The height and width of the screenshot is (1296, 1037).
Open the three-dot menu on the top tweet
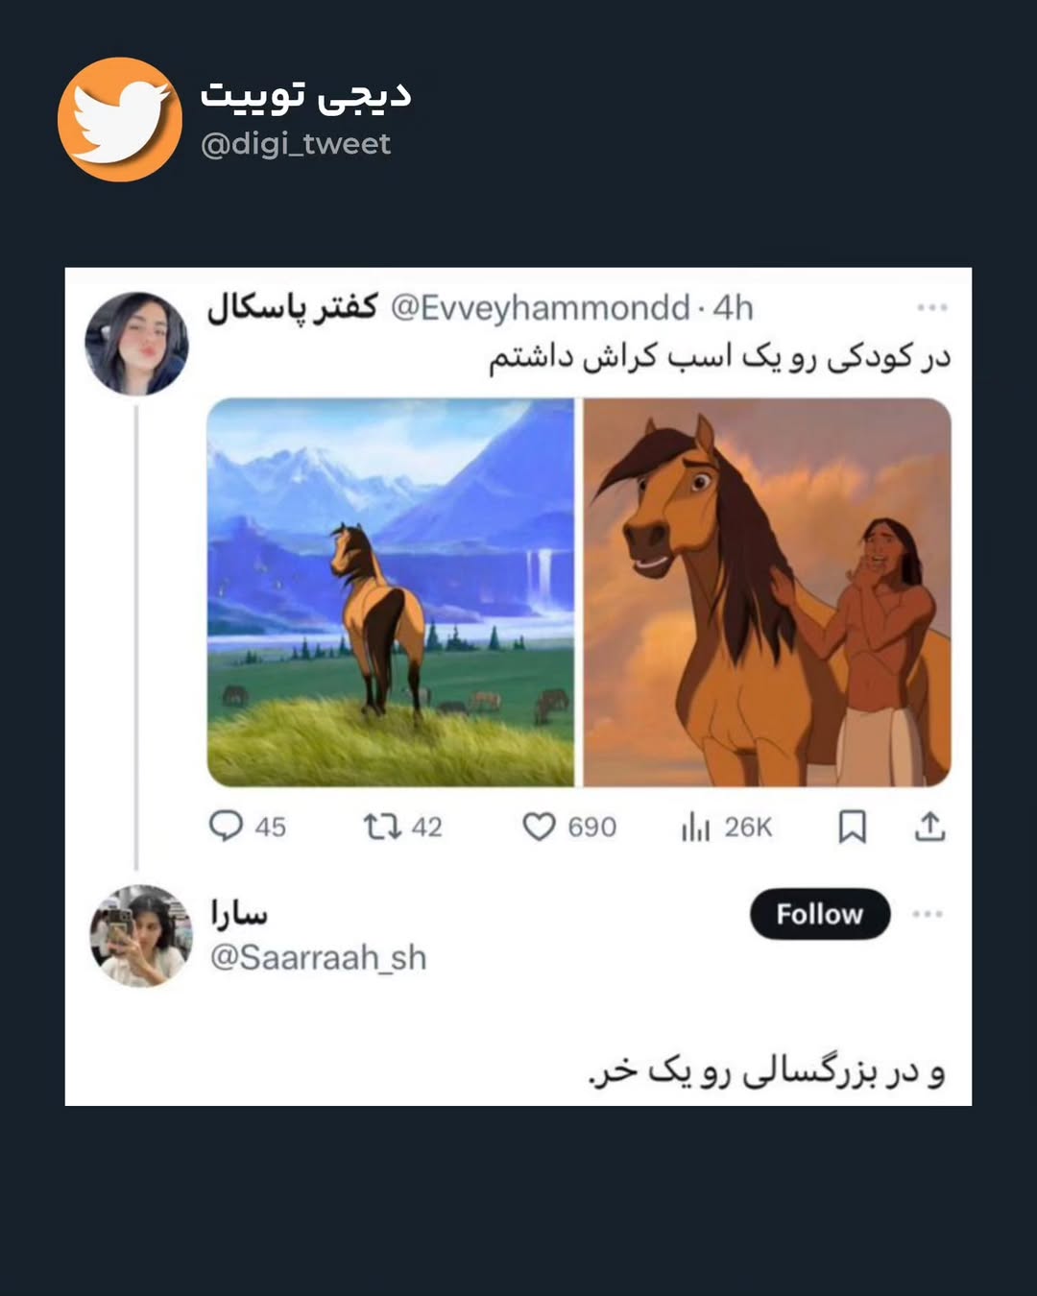point(931,307)
